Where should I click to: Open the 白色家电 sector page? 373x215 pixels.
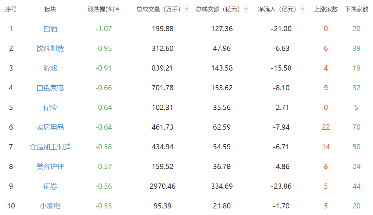[x=50, y=88]
